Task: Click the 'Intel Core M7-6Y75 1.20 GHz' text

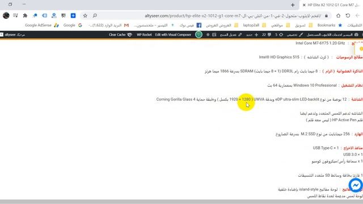Action: click(x=320, y=43)
